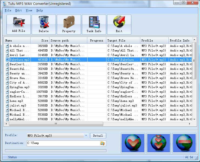Click the file icon beside City of A...
The width and height of the screenshot is (200, 162).
(x=7, y=82)
